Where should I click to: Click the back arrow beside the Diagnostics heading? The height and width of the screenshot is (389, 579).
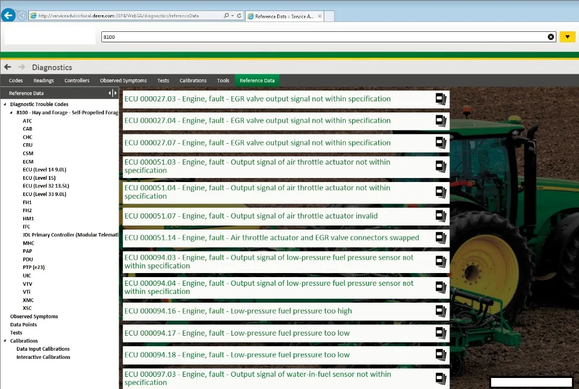pyautogui.click(x=7, y=67)
